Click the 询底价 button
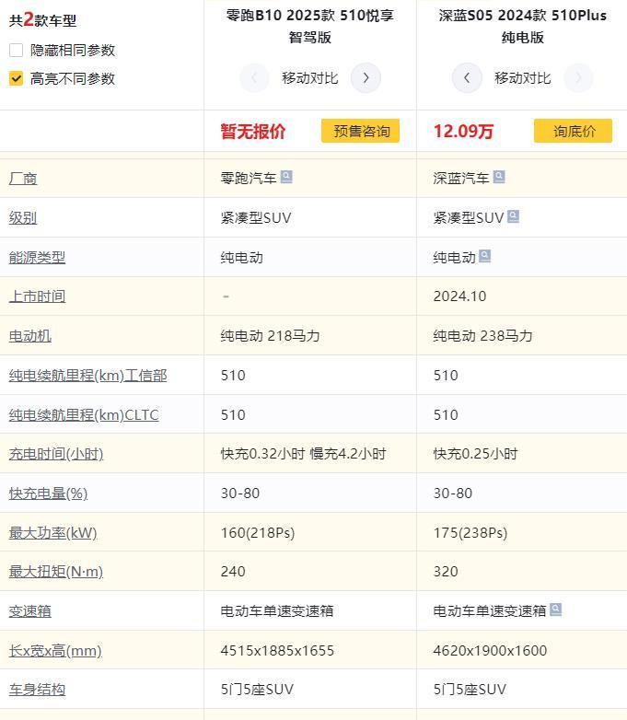Screen dimensions: 627x720 (573, 131)
